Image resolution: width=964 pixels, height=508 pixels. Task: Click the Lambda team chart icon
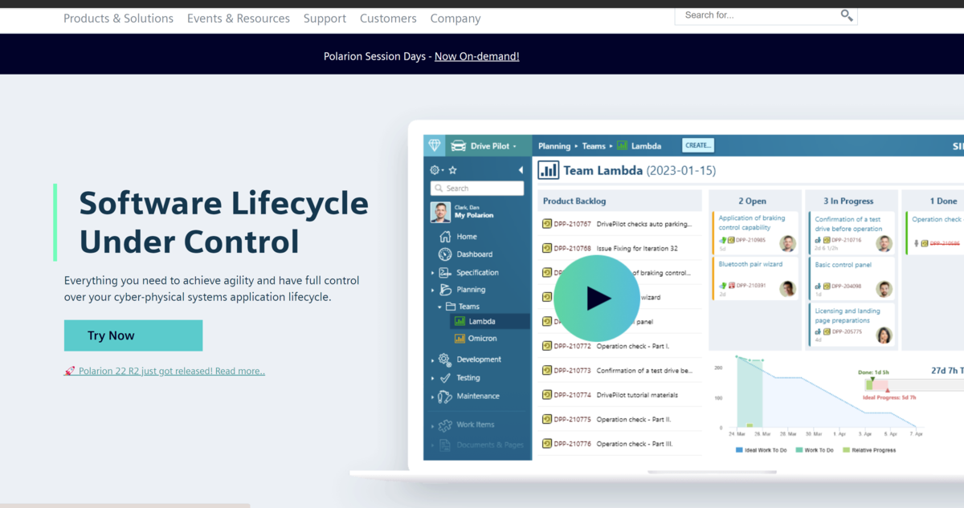coord(460,321)
